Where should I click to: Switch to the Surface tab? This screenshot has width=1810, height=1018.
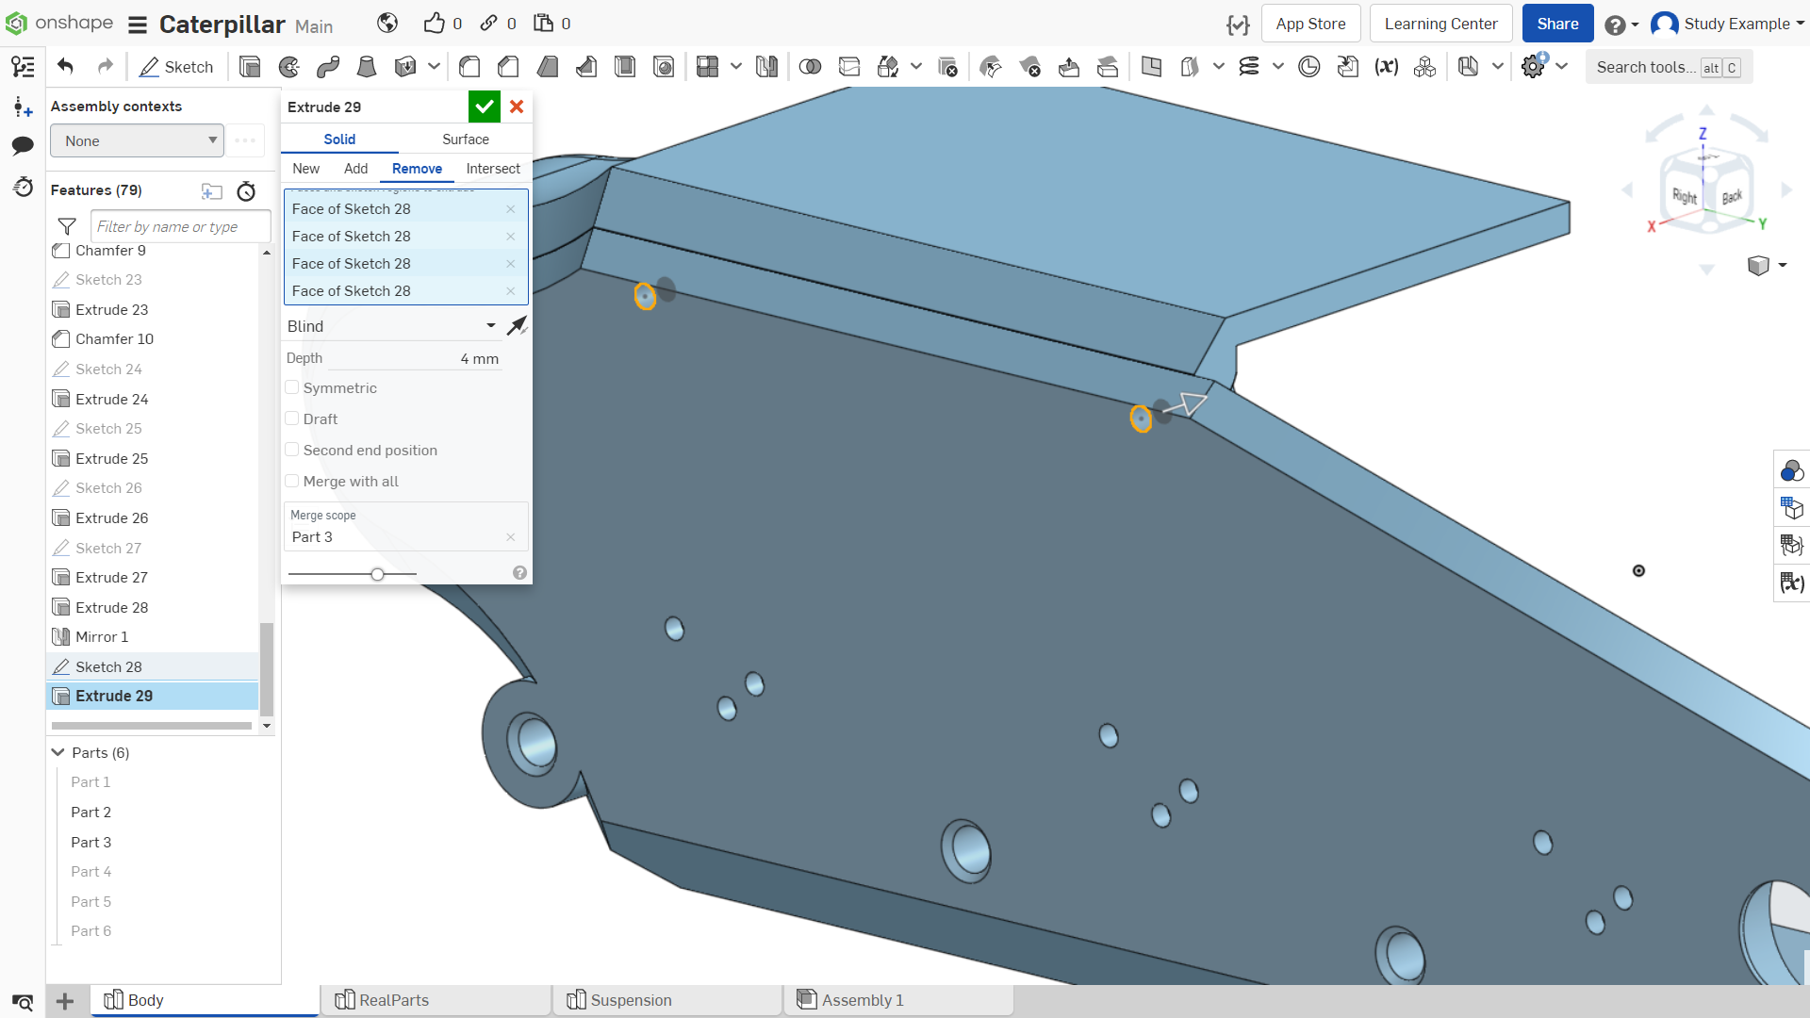coord(466,140)
